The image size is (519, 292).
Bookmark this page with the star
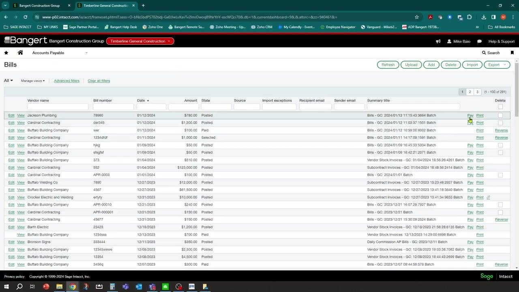click(416, 17)
